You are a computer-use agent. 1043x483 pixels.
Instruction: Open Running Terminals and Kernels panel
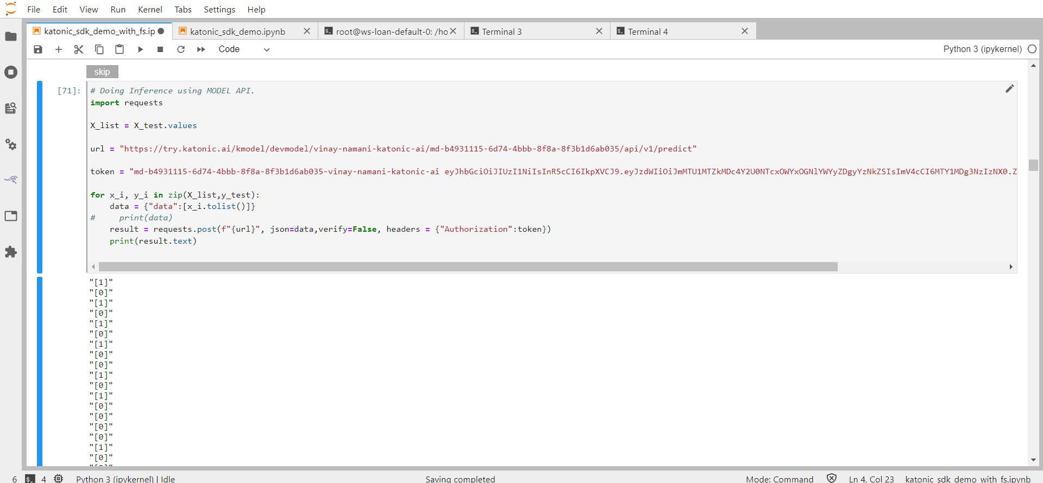(11, 72)
